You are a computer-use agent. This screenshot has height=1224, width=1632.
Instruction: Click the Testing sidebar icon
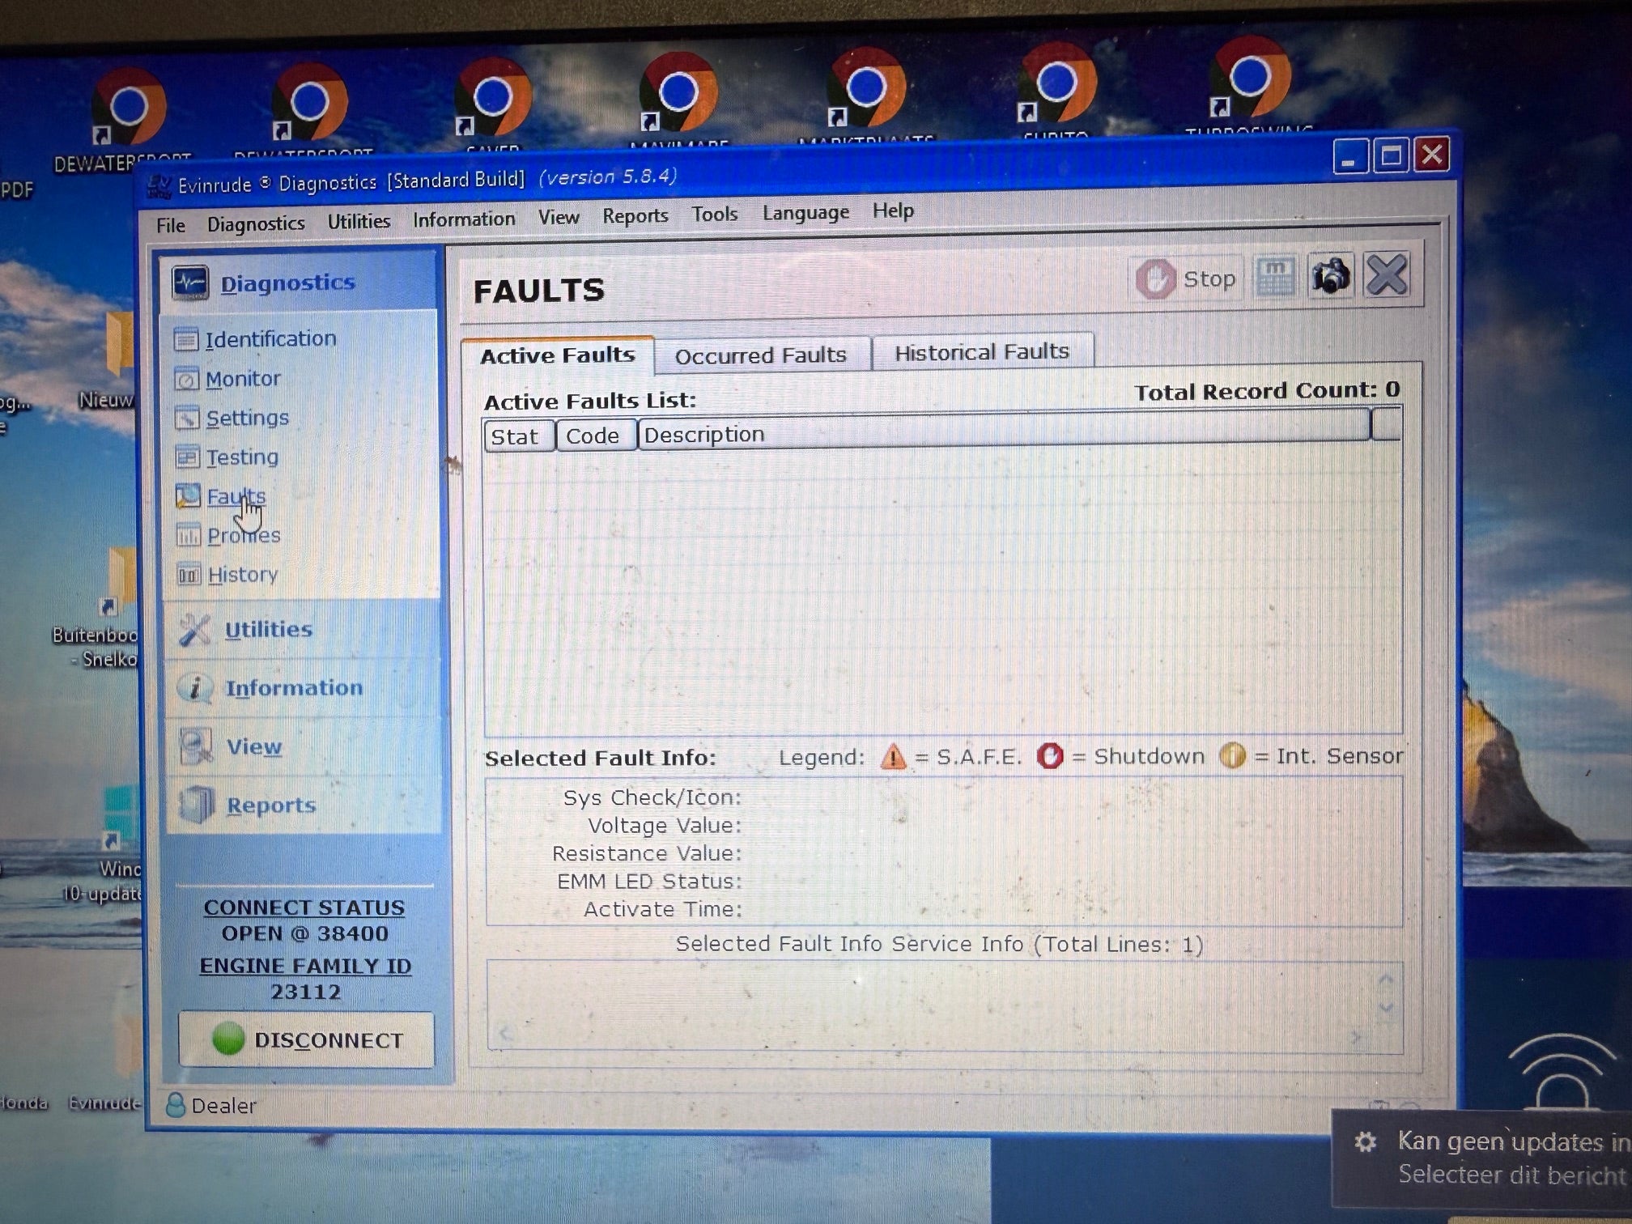click(188, 457)
